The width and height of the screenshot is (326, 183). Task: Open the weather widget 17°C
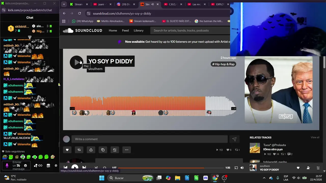click(15, 178)
